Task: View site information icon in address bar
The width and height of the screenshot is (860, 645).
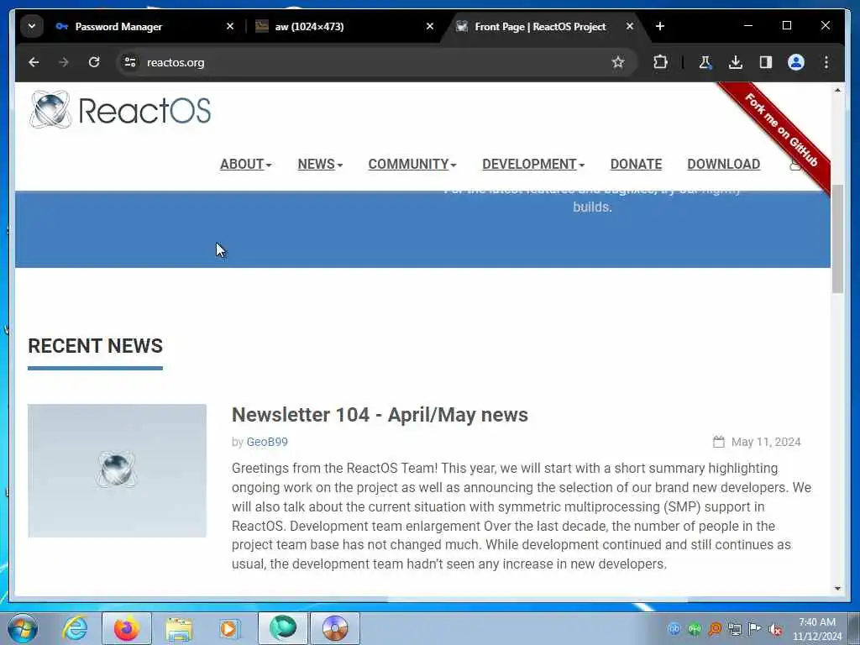Action: tap(130, 62)
